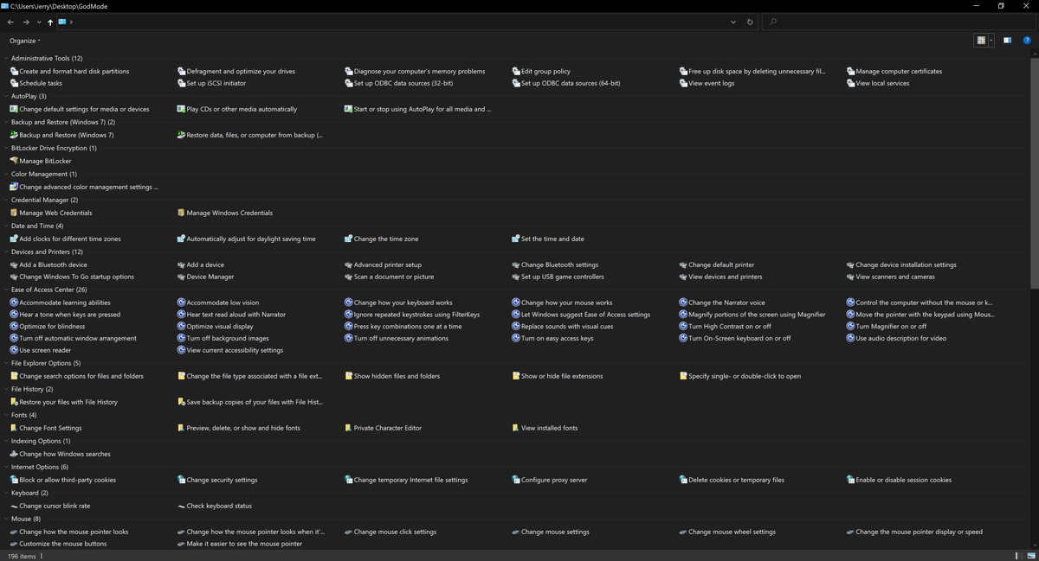Click Show or hide file extensions text
Viewport: 1039px width, 561px height.
[x=562, y=377]
